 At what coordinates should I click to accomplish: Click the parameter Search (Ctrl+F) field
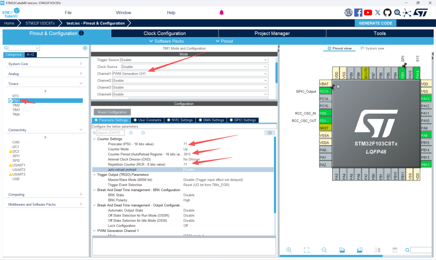pyautogui.click(x=110, y=133)
